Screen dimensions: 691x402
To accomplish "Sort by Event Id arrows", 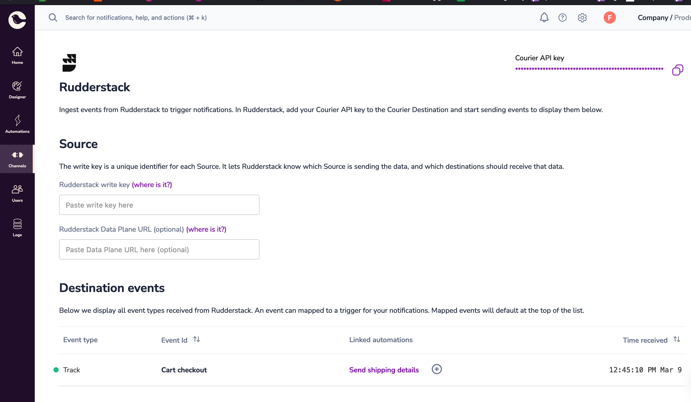I will point(197,339).
